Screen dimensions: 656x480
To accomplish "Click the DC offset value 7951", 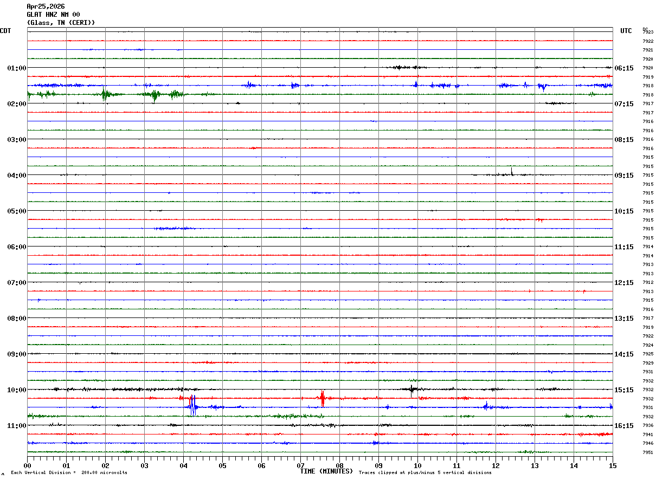I will point(648,452).
